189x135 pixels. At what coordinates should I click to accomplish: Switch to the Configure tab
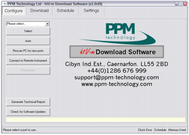pyautogui.click(x=13, y=11)
